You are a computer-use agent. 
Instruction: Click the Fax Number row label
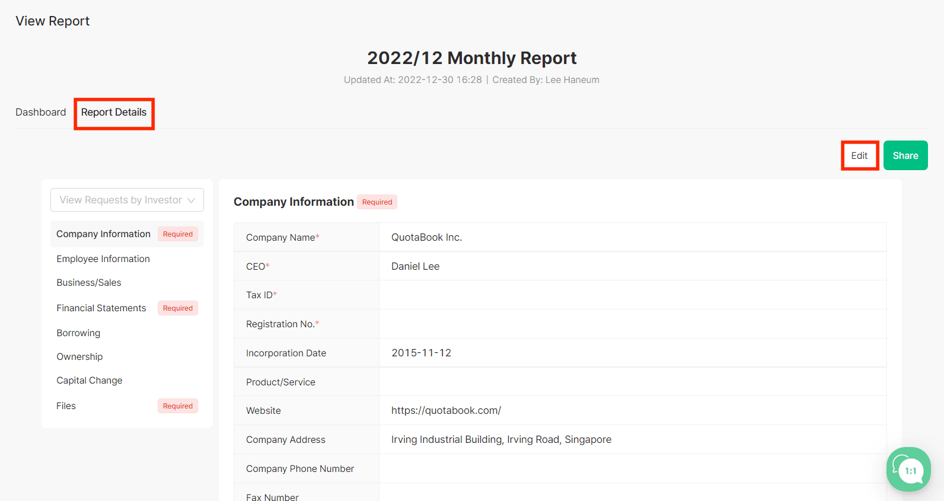(x=272, y=497)
